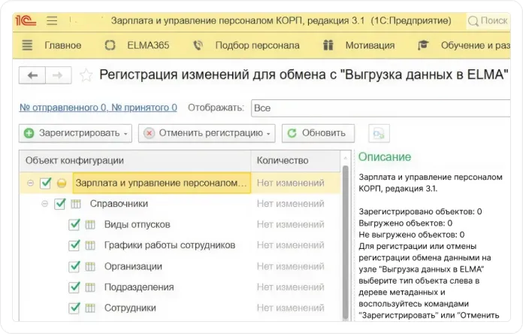Collapse the Справочники tree node

coord(45,204)
